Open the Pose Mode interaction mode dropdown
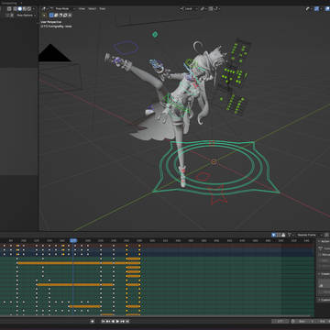 (63, 9)
